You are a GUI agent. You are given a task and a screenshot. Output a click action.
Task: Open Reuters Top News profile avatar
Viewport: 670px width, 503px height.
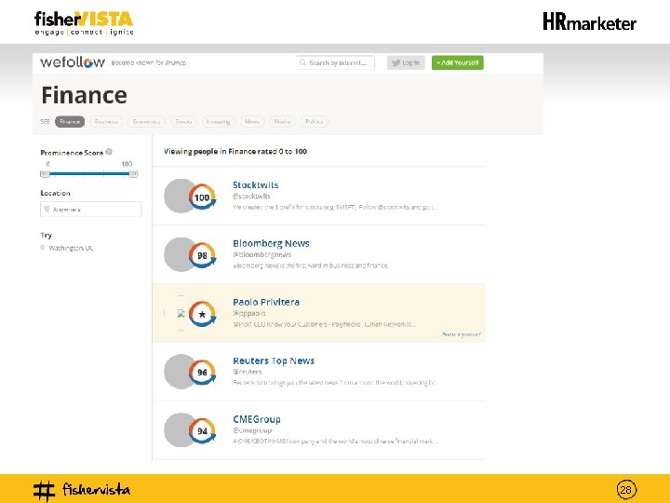tap(180, 372)
